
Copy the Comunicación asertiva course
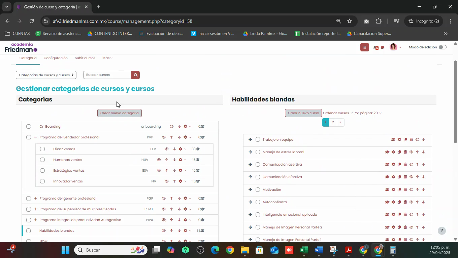[399, 164]
